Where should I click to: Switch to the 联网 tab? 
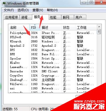[68, 17]
